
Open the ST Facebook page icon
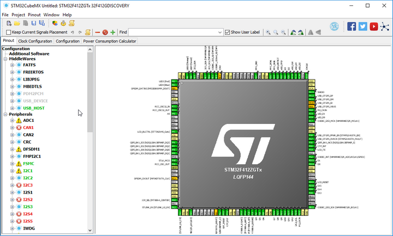tap(352, 26)
